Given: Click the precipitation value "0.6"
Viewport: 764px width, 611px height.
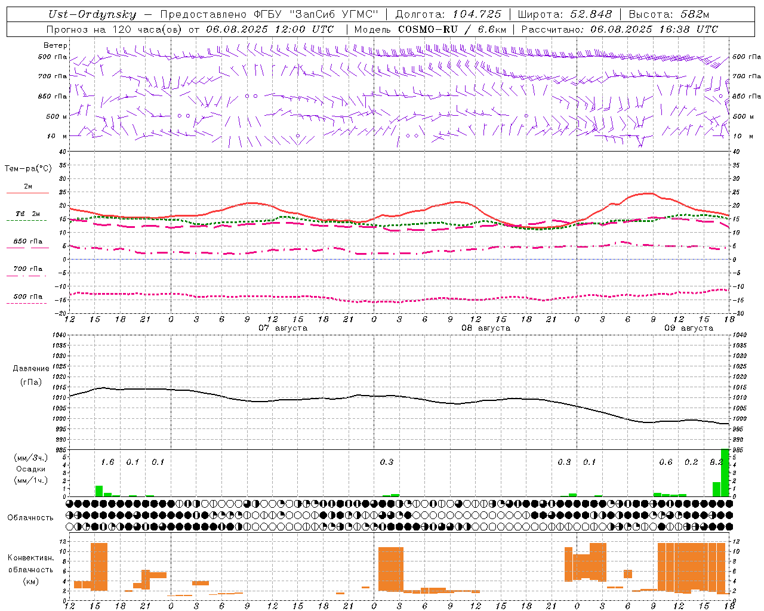Looking at the screenshot, I should pyautogui.click(x=666, y=462).
